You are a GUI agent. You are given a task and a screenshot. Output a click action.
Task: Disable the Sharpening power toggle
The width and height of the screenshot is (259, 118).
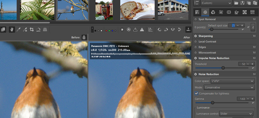pyautogui.click(x=196, y=36)
